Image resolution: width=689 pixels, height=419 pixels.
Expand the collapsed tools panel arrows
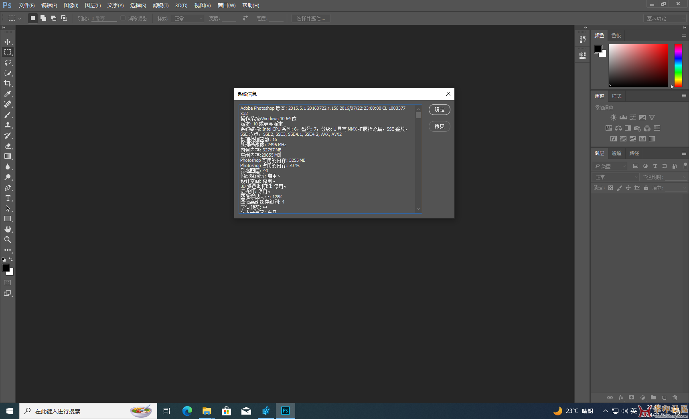pyautogui.click(x=4, y=28)
